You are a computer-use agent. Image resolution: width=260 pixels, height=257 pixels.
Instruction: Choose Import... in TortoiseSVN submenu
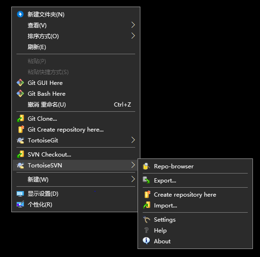coord(195,206)
